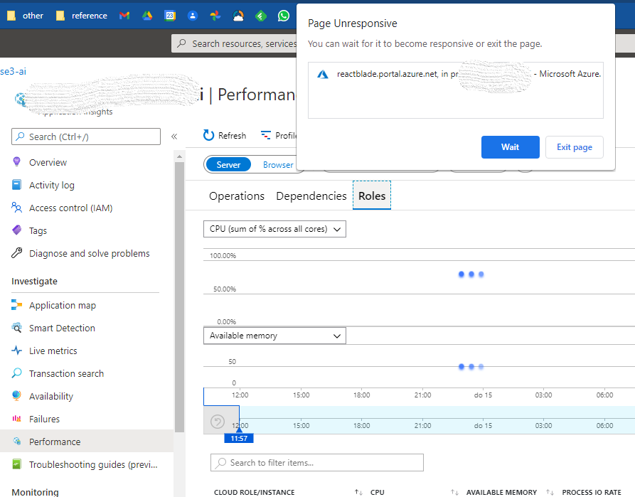Click the Search to filter items field
The width and height of the screenshot is (635, 497).
[x=316, y=462]
